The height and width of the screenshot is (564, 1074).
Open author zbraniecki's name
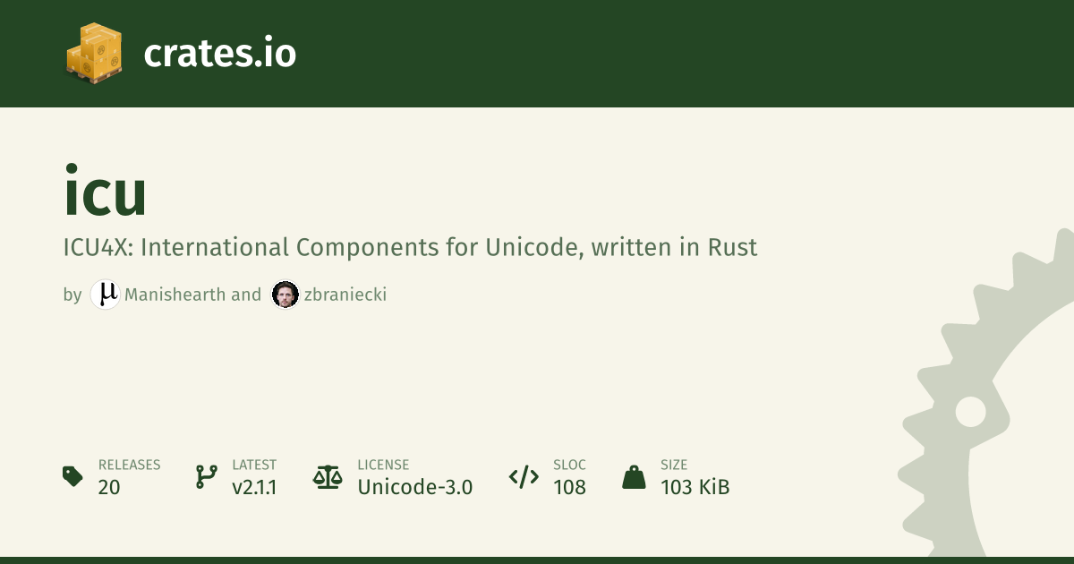point(345,295)
